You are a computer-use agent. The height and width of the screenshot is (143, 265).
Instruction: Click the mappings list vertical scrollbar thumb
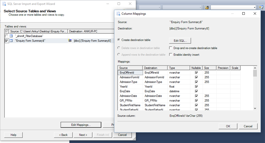[255, 73]
